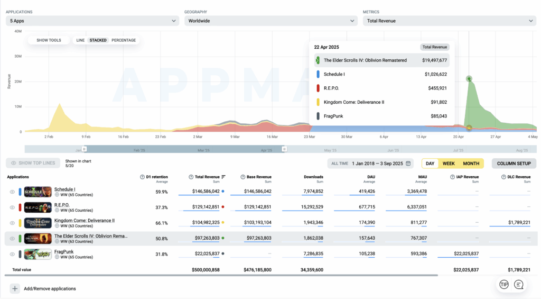The width and height of the screenshot is (541, 299).
Task: Open the Geography Worldwide dropdown
Action: [270, 21]
